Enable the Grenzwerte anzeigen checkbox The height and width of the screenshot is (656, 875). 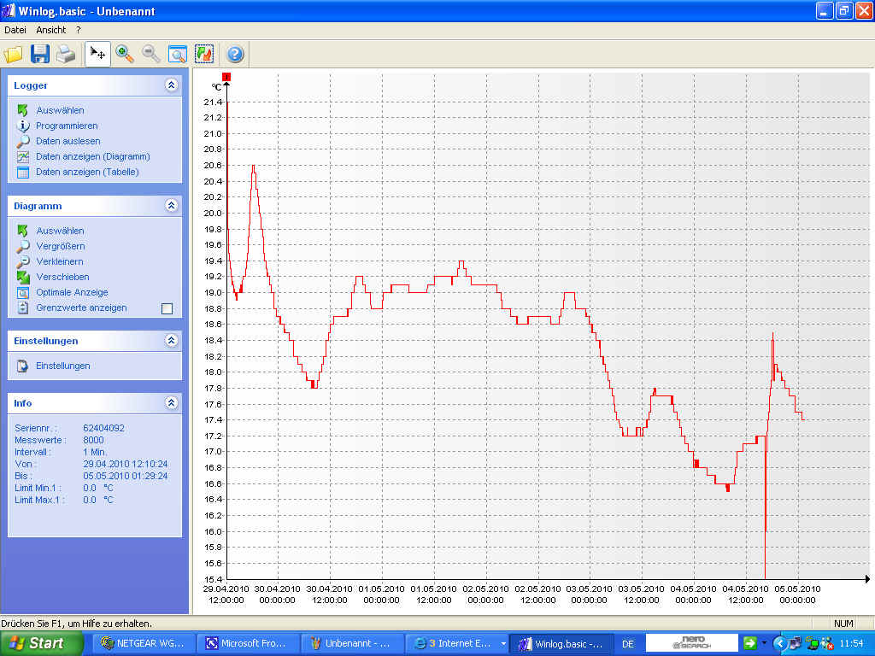coord(167,308)
